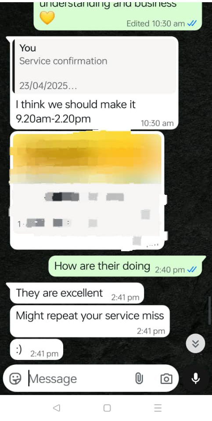Tap the microphone voice message button
Image resolution: width=212 pixels, height=421 pixels.
195,379
